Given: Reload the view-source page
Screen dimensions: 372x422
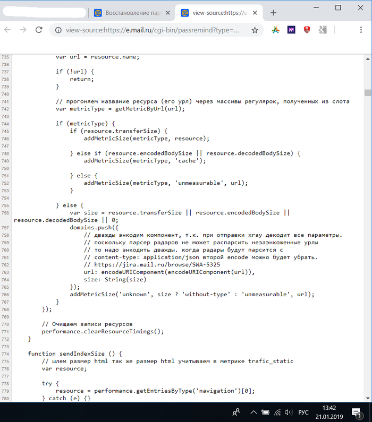Looking at the screenshot, I should (39, 30).
